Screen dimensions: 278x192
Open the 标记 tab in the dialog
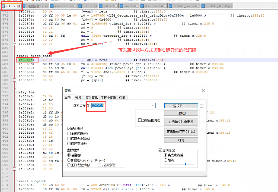pyautogui.click(x=122, y=97)
